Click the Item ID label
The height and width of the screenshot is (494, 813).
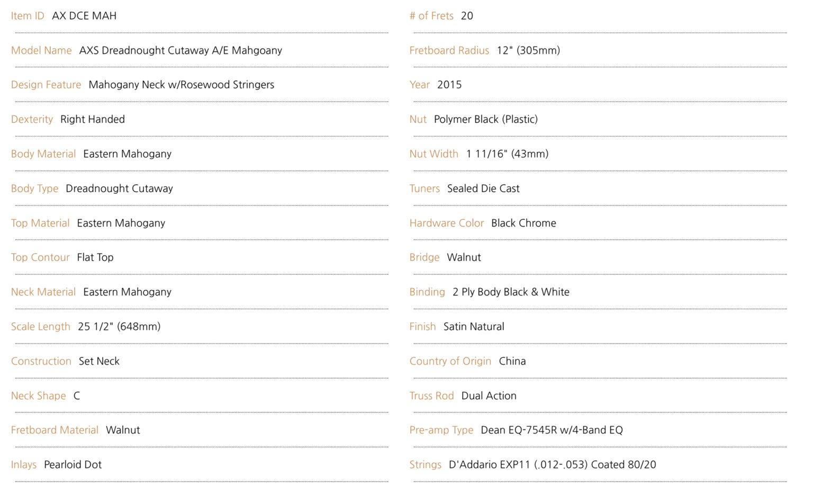[28, 16]
